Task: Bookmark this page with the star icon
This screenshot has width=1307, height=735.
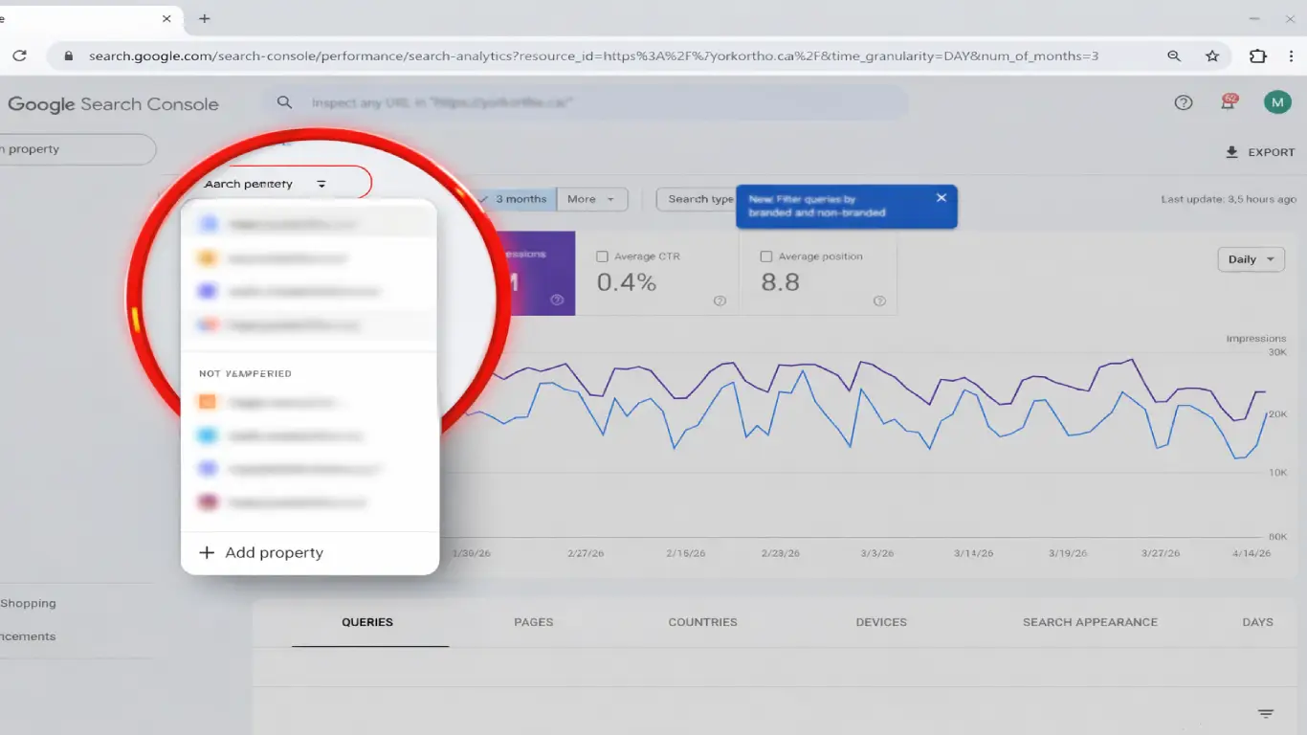Action: tap(1212, 56)
